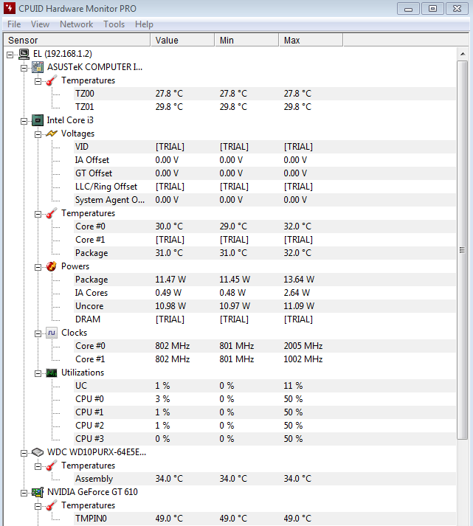Click the NVIDIA Temperatures thermometer icon
The width and height of the screenshot is (473, 526).
(52, 505)
